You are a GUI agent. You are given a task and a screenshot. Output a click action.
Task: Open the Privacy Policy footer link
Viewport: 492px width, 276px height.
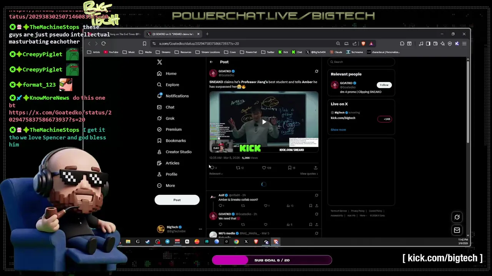(x=357, y=211)
